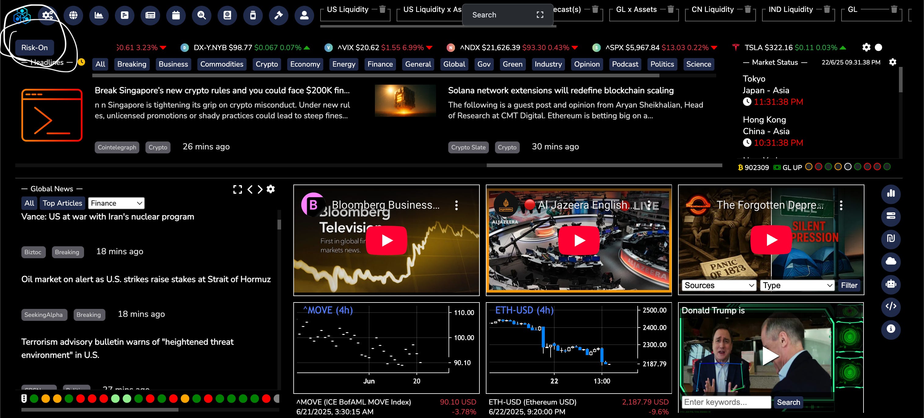Open the passport book globe icon
Viewport: 924px width, 418px height.
(227, 15)
